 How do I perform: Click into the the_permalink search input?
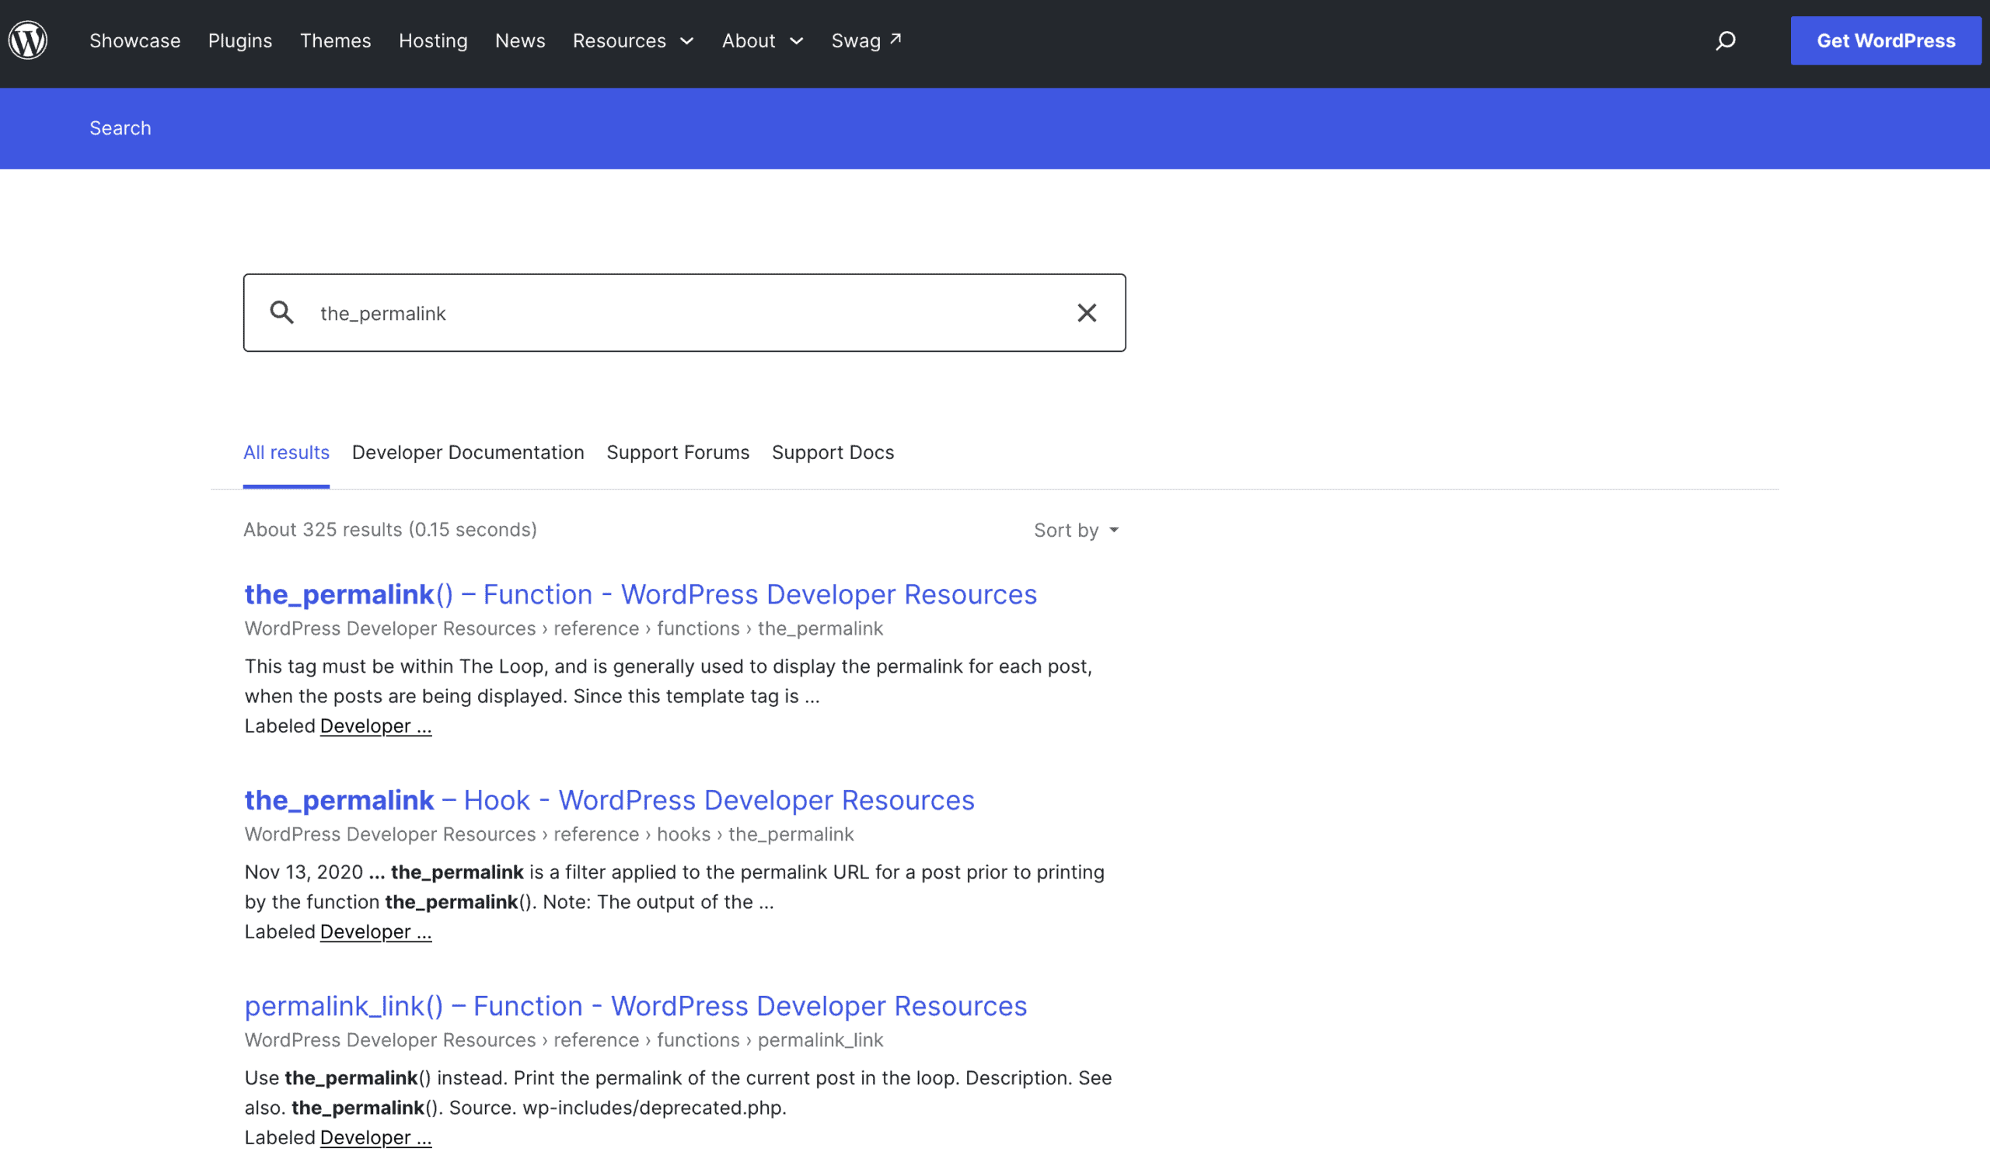click(684, 313)
